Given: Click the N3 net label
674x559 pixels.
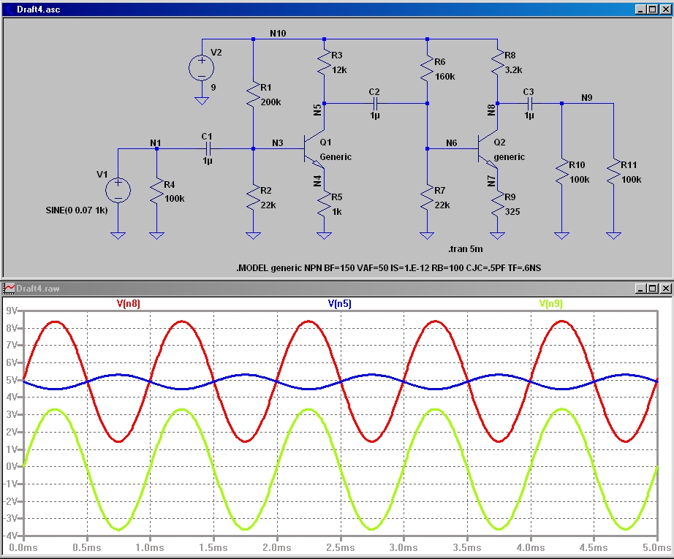Looking at the screenshot, I should (x=277, y=142).
